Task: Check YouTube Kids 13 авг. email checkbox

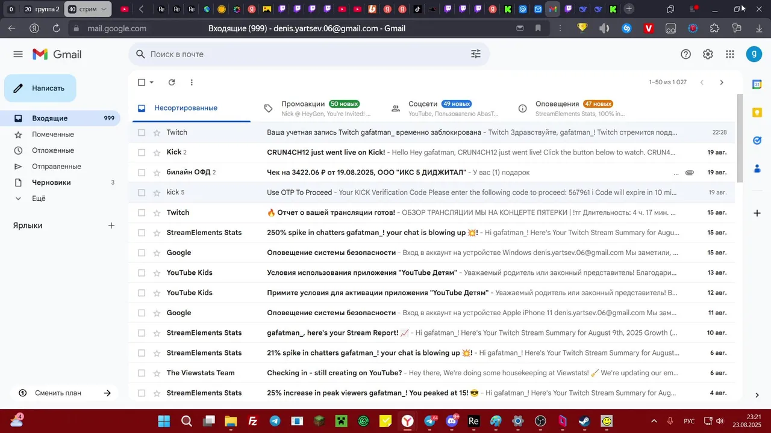Action: pyautogui.click(x=142, y=272)
